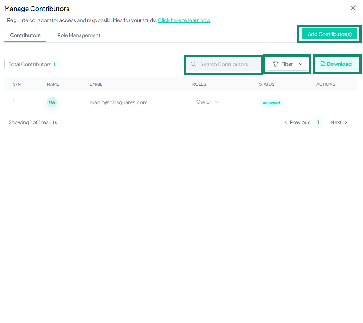Click the MA avatar icon

(52, 102)
